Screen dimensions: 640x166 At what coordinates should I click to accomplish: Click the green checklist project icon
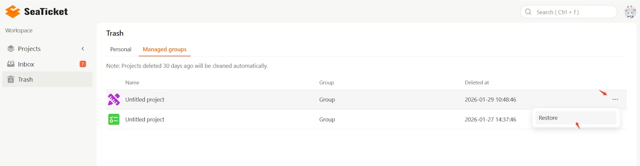point(114,119)
